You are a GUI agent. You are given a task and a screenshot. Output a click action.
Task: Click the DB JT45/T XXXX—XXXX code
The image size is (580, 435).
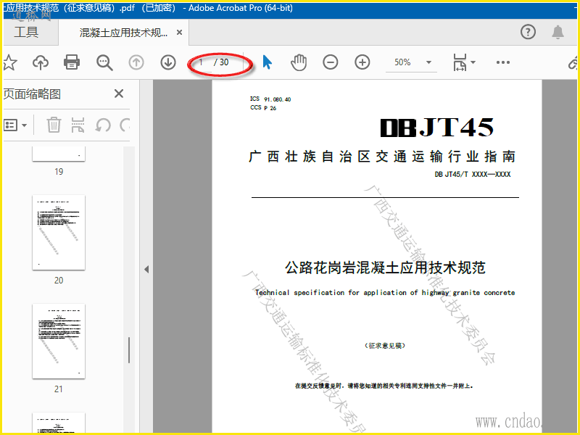[x=473, y=174]
